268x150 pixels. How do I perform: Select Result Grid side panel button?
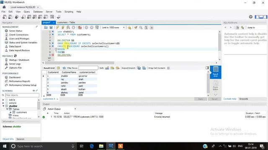216,72
